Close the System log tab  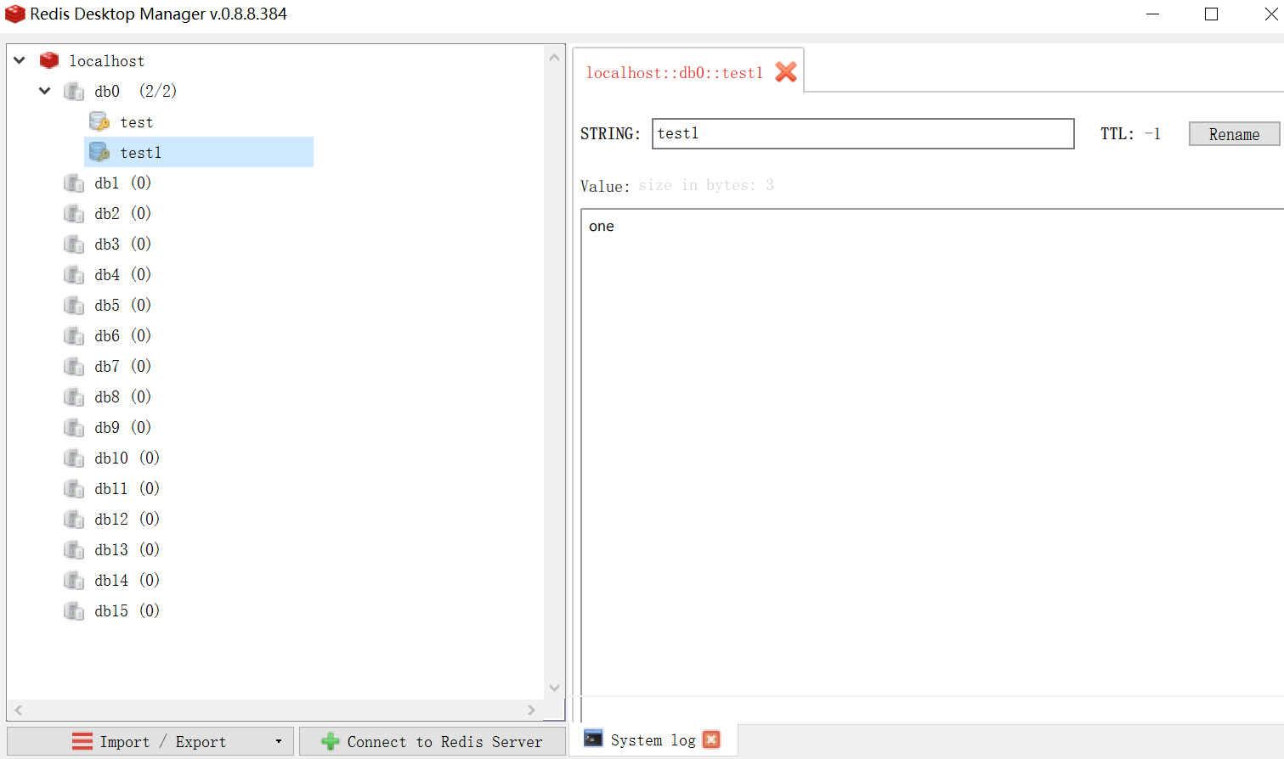pyautogui.click(x=712, y=739)
